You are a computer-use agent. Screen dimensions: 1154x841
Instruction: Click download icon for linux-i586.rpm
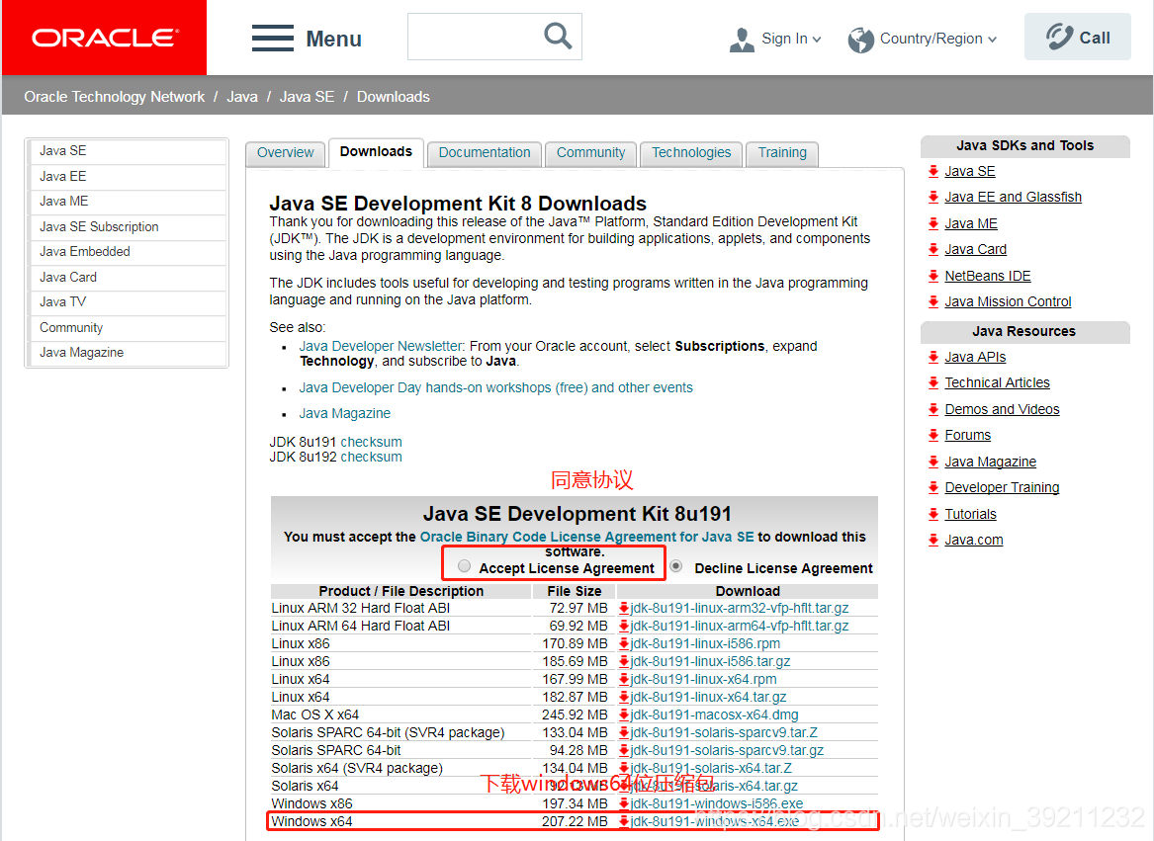point(624,643)
